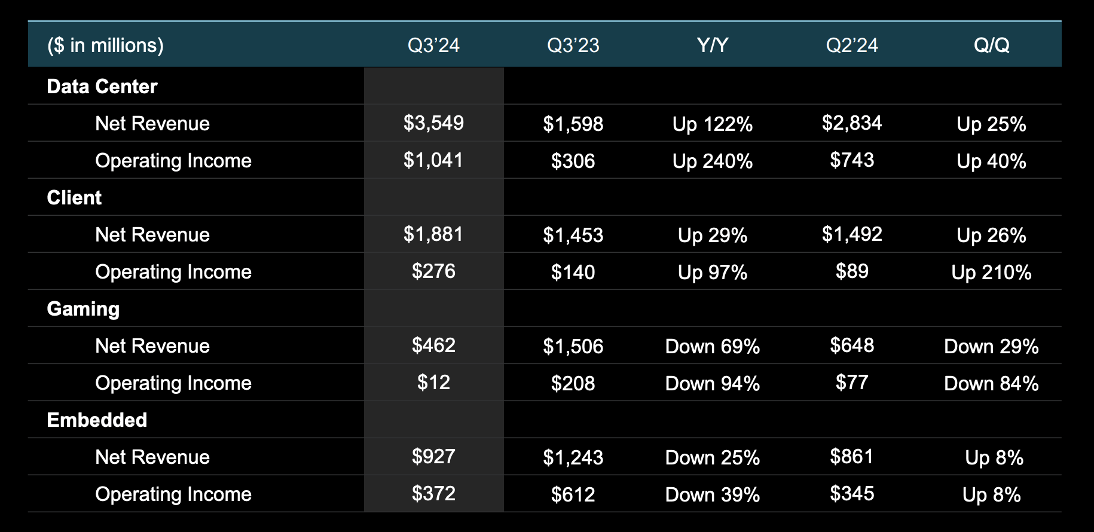Click the 'Up 210%' Q/Q cell
This screenshot has width=1094, height=532.
991,273
